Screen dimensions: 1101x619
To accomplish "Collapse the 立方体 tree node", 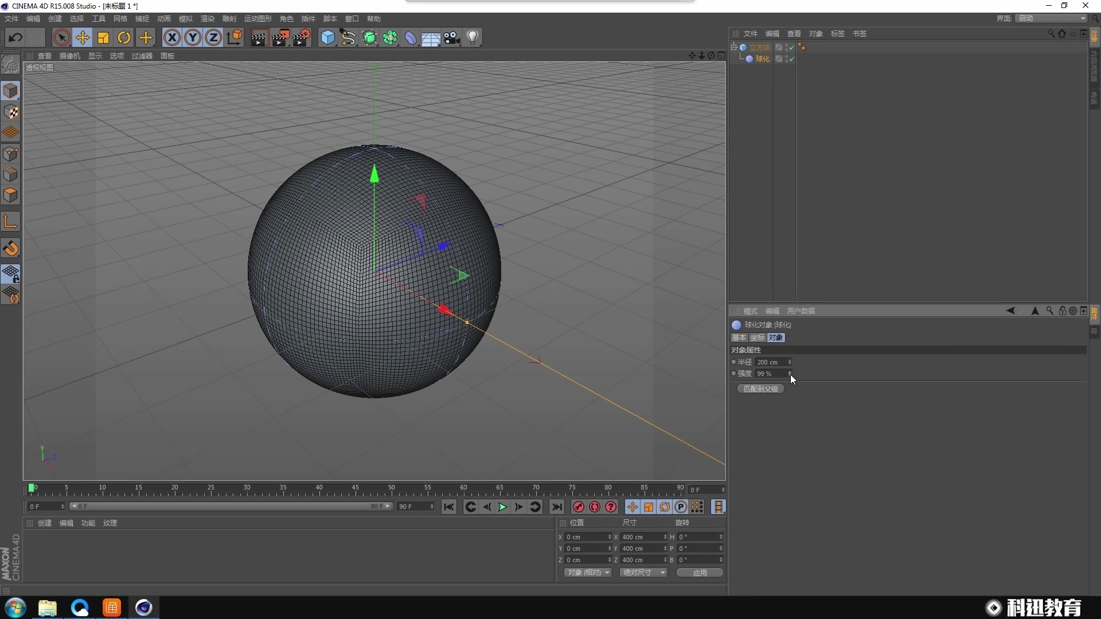I will [734, 47].
